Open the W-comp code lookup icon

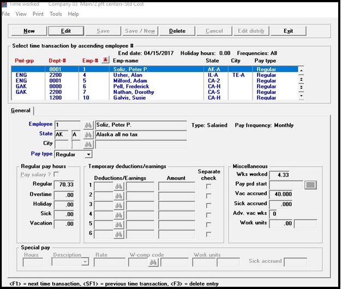[153, 262]
